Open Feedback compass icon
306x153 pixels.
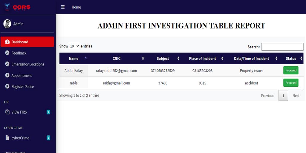(7, 53)
